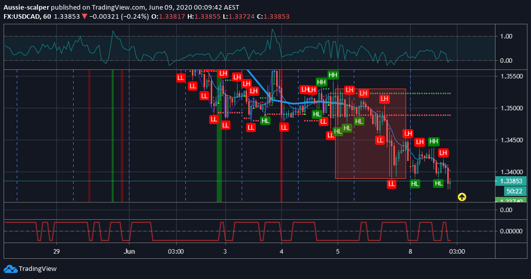This screenshot has width=531, height=279.
Task: Click the yellow up-arrow icon on the chart
Action: [462, 196]
